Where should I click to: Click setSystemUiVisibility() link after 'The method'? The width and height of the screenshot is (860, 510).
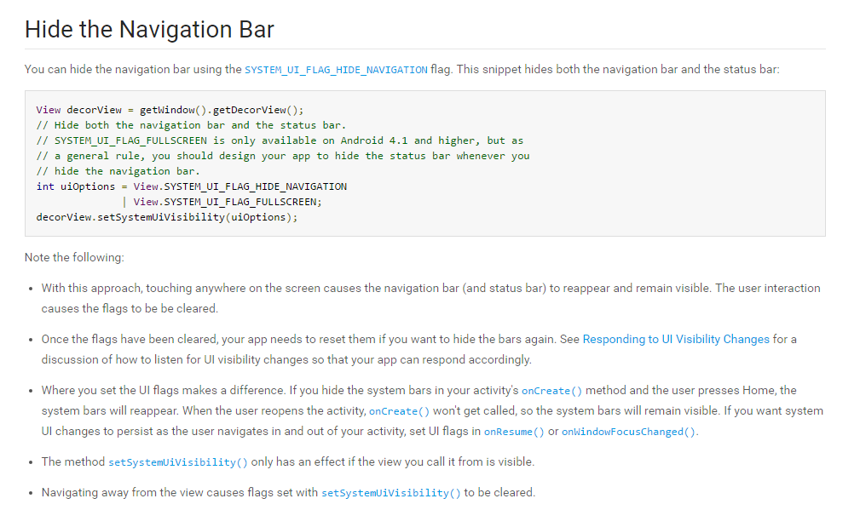(x=178, y=462)
